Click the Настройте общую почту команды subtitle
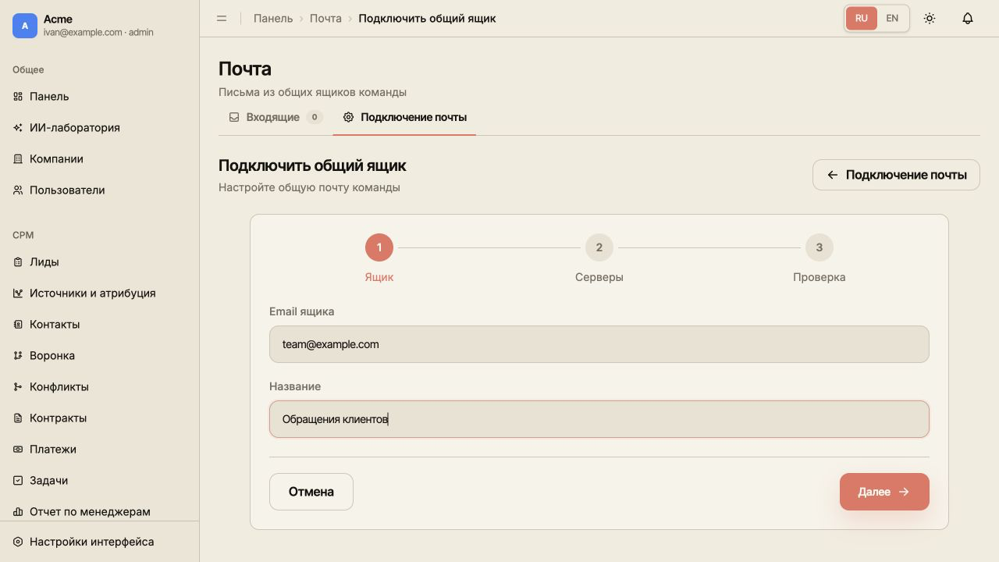The image size is (999, 562). point(309,187)
